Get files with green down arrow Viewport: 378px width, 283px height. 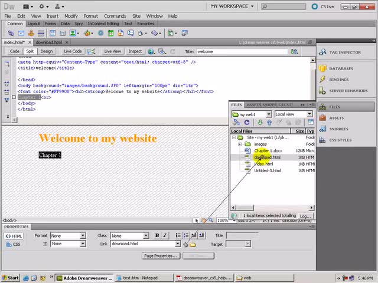point(260,123)
